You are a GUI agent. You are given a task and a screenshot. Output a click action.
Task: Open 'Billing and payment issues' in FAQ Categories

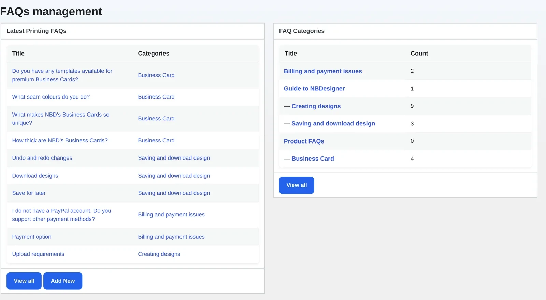pyautogui.click(x=323, y=71)
